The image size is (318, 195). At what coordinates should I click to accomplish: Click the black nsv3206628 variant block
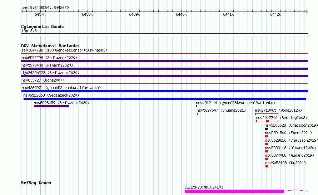[x=266, y=129]
